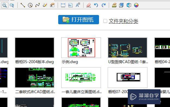This screenshot has height=107, width=170.
Task: Click the redo arrow
Action: [x=104, y=5]
